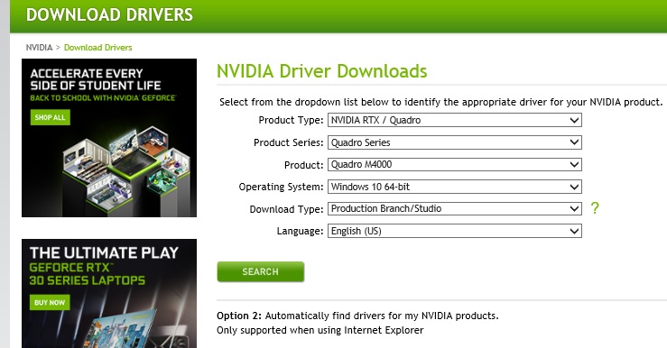Image resolution: width=667 pixels, height=348 pixels.
Task: Go to NVIDIA breadcrumb link
Action: pyautogui.click(x=39, y=47)
